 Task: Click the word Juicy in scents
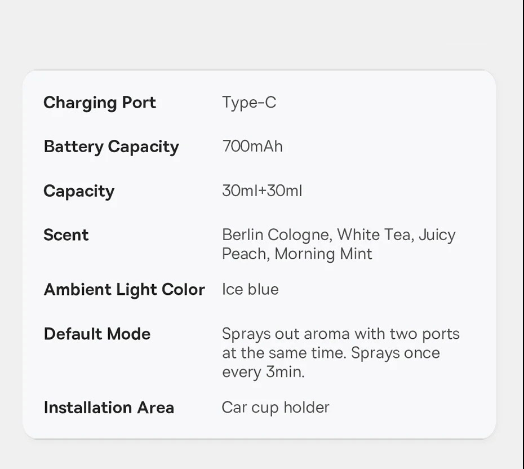pyautogui.click(x=437, y=235)
